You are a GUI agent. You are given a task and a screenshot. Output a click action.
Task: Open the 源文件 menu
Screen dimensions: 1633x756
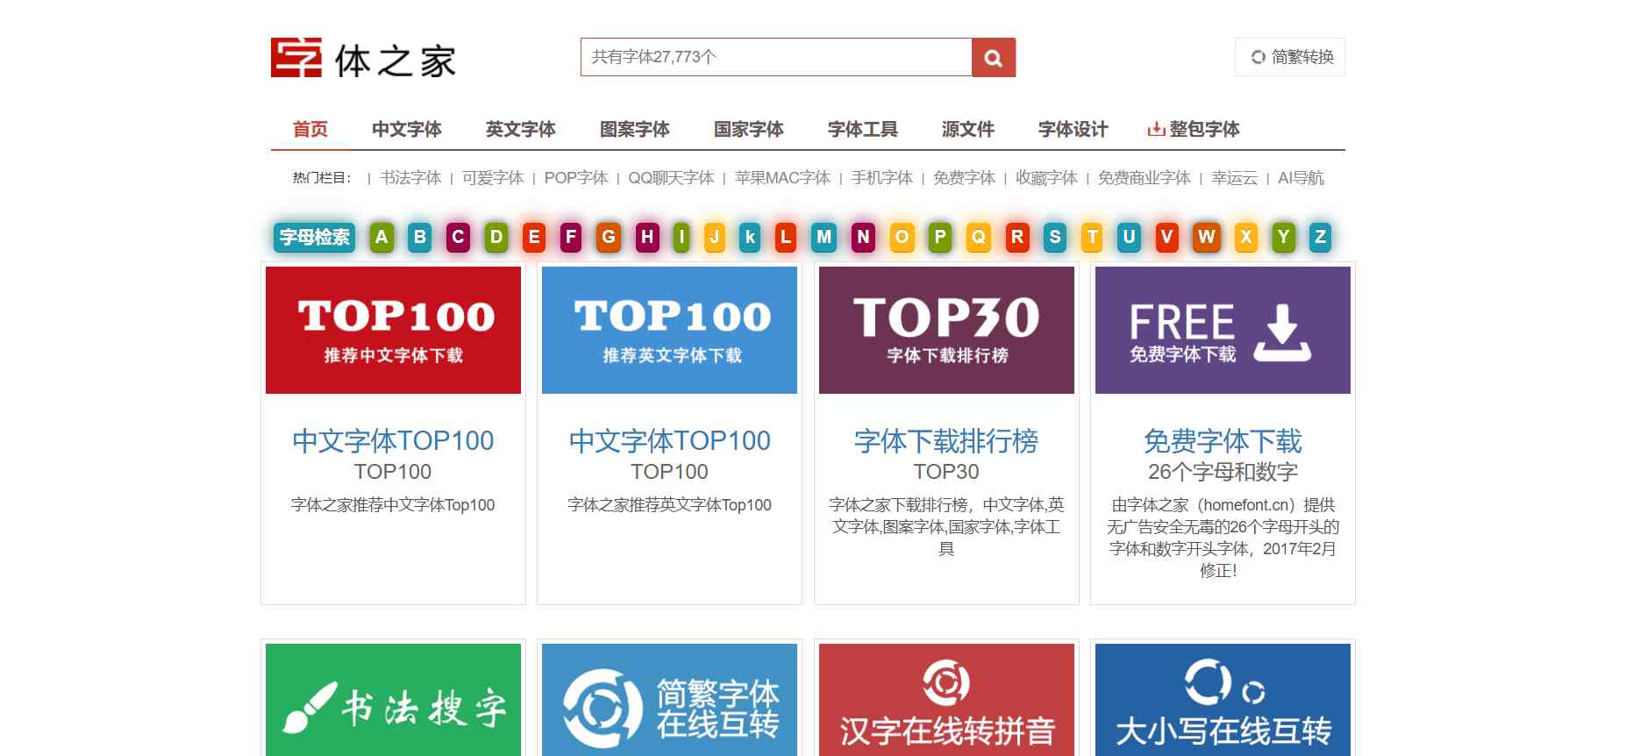(968, 130)
